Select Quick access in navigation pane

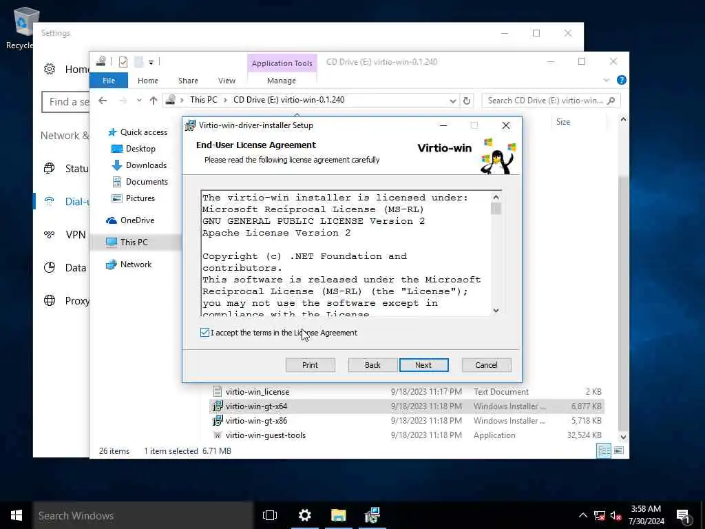point(138,132)
